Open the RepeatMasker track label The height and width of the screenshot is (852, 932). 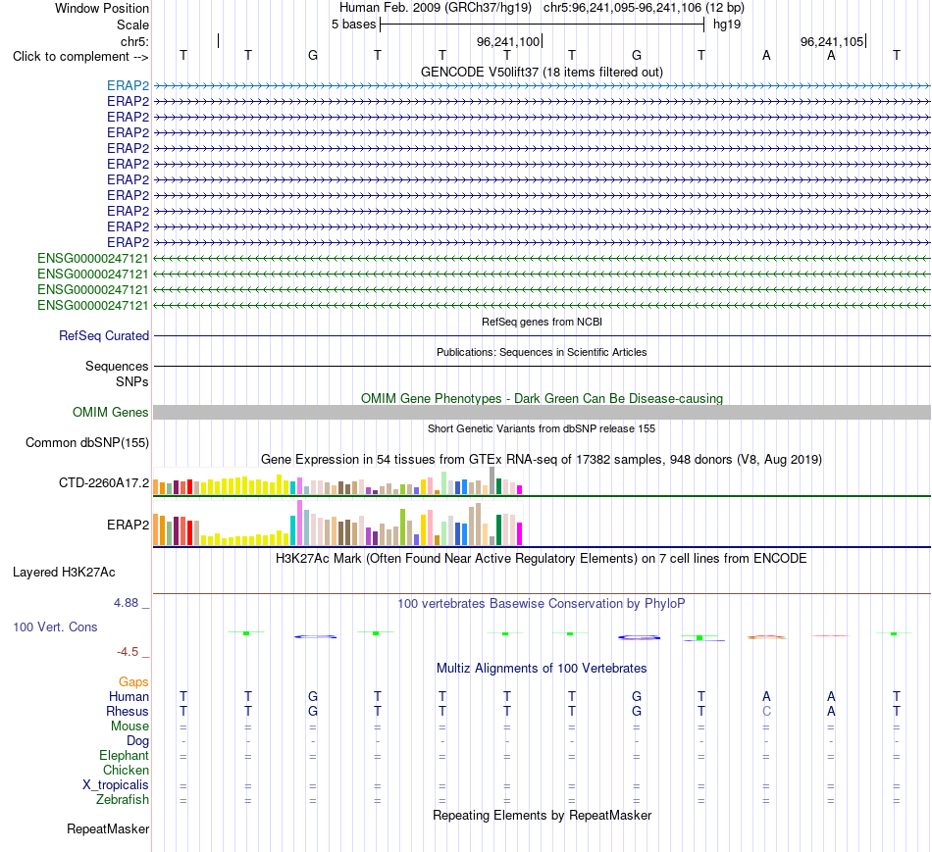click(108, 828)
